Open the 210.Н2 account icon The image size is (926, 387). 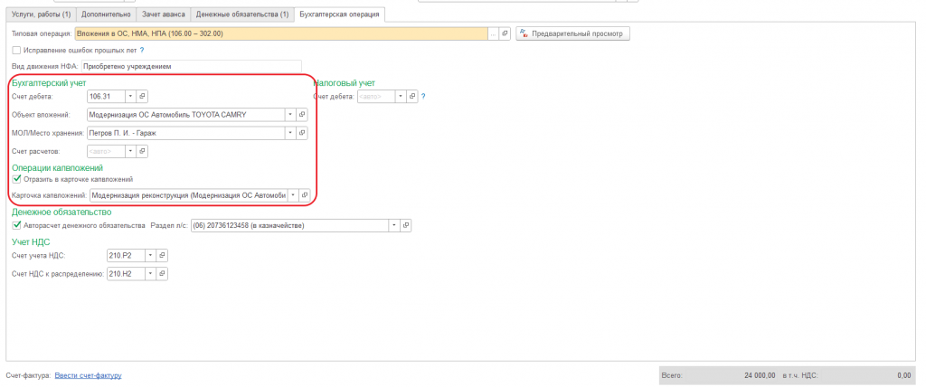162,274
